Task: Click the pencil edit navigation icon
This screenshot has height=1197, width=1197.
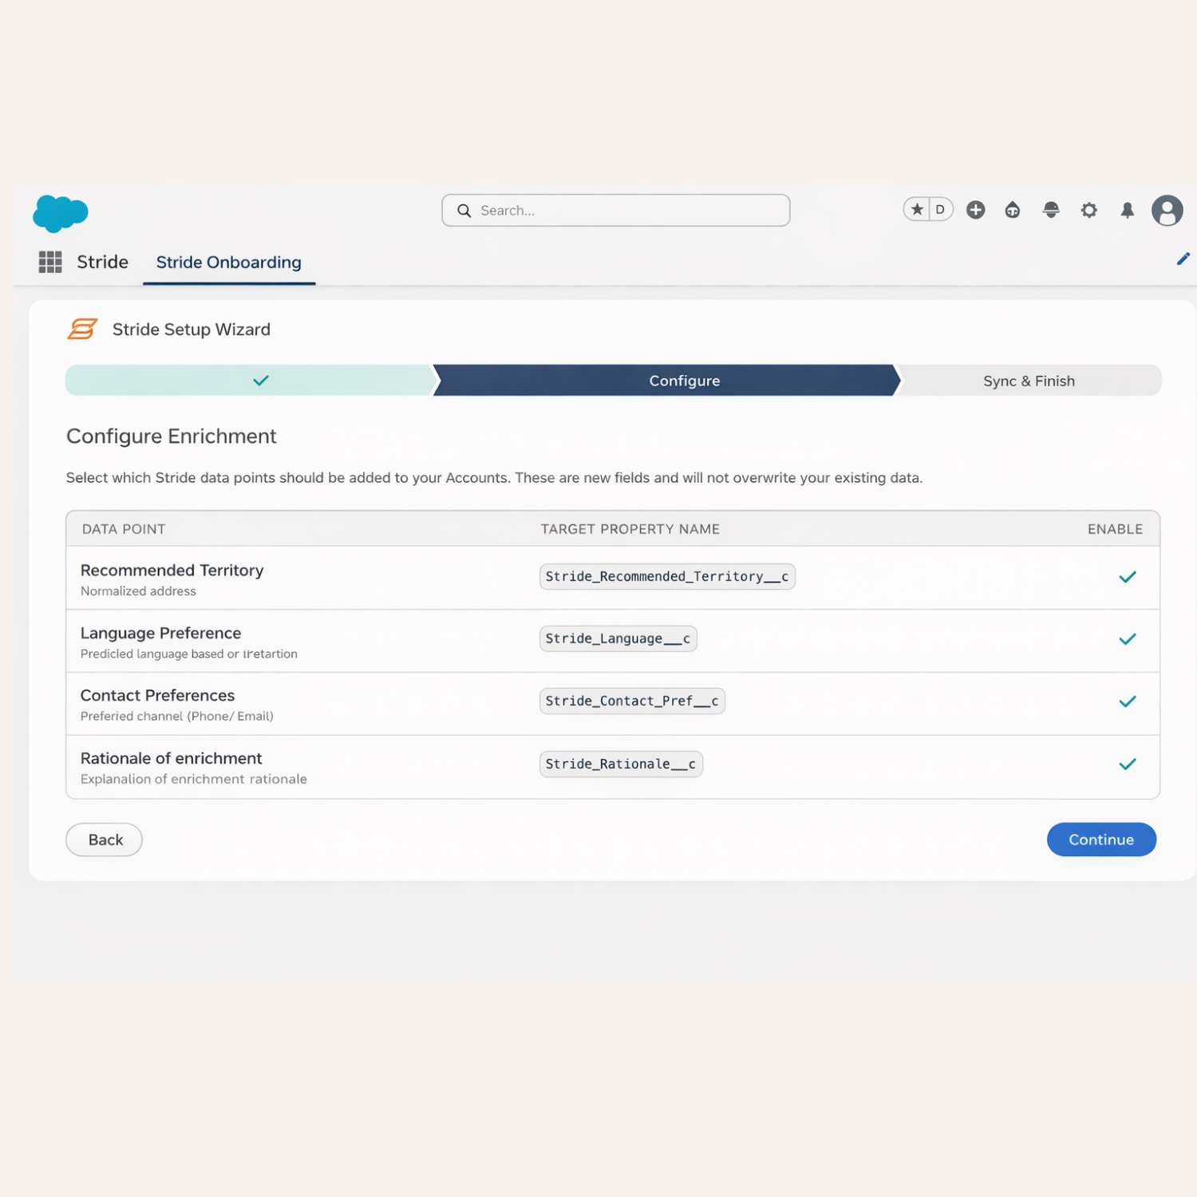Action: [x=1183, y=259]
